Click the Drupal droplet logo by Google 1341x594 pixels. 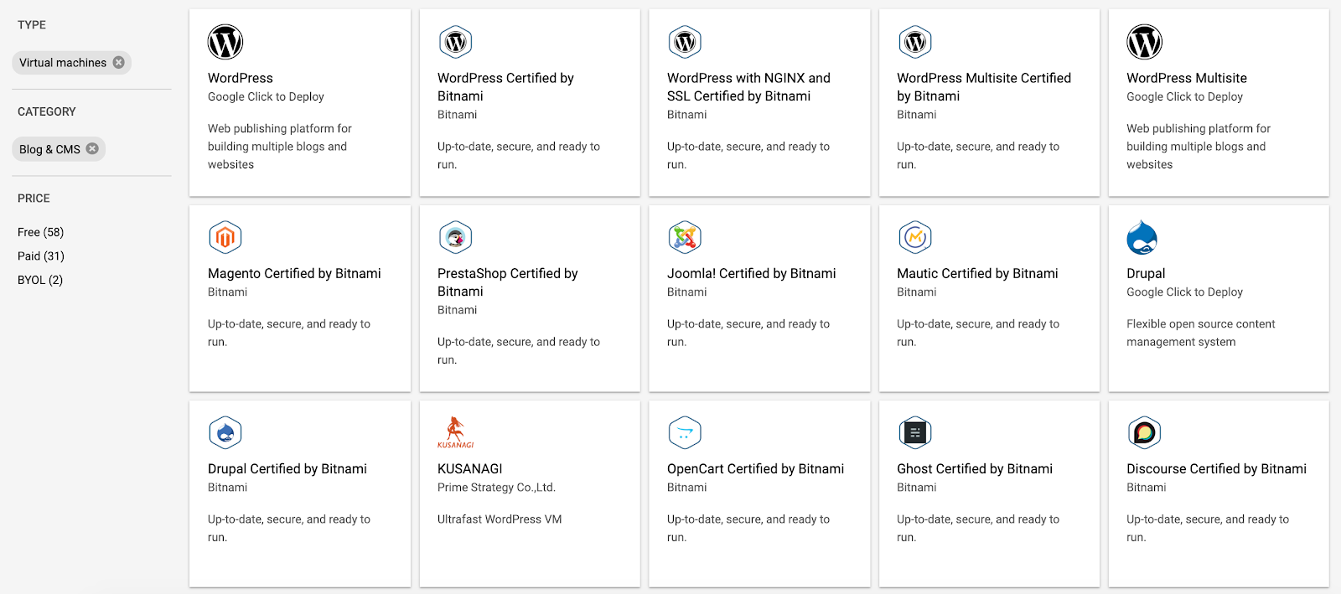tap(1142, 238)
